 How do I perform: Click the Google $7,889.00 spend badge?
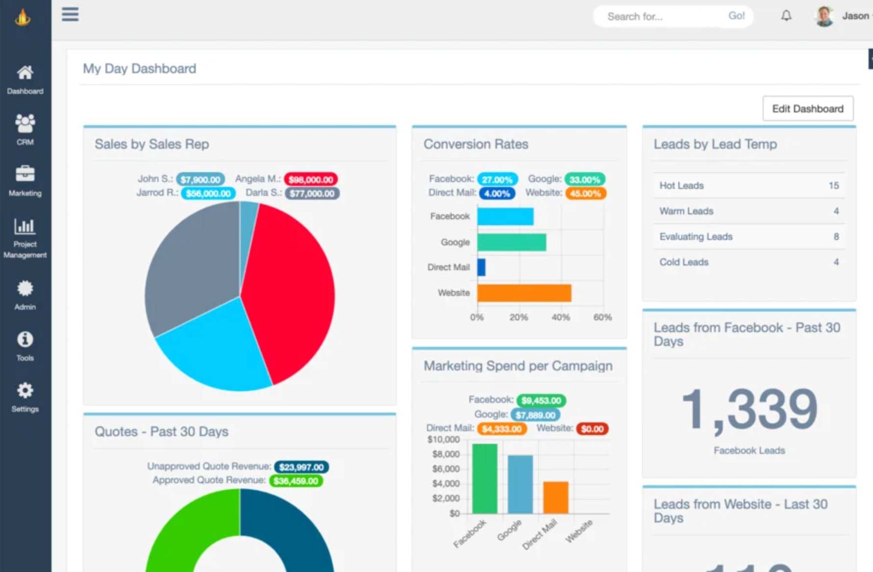click(x=535, y=415)
